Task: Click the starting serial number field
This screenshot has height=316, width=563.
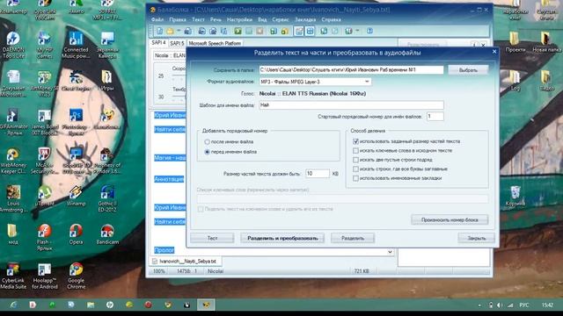Action: [x=435, y=117]
